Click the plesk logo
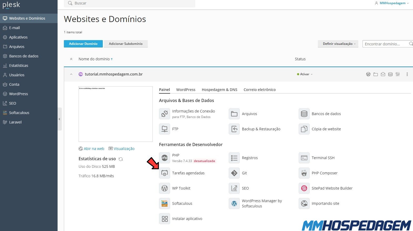The width and height of the screenshot is (413, 231). [x=11, y=5]
